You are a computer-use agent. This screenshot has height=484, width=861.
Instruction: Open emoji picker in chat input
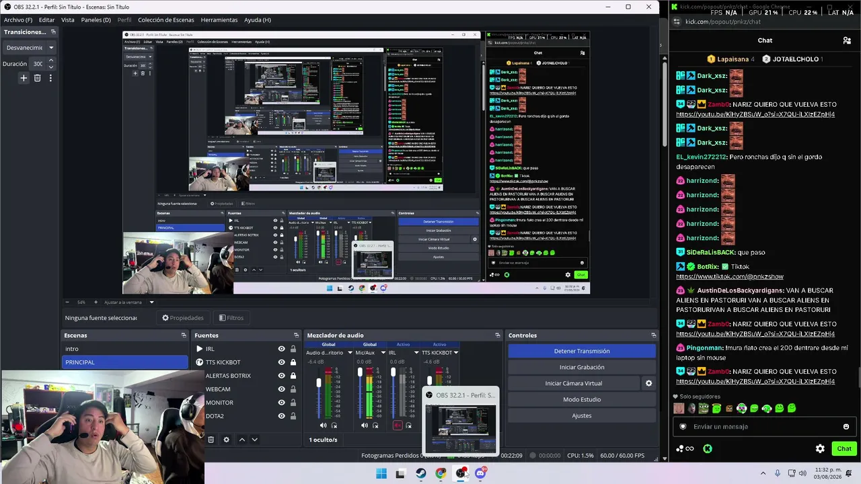tap(846, 427)
